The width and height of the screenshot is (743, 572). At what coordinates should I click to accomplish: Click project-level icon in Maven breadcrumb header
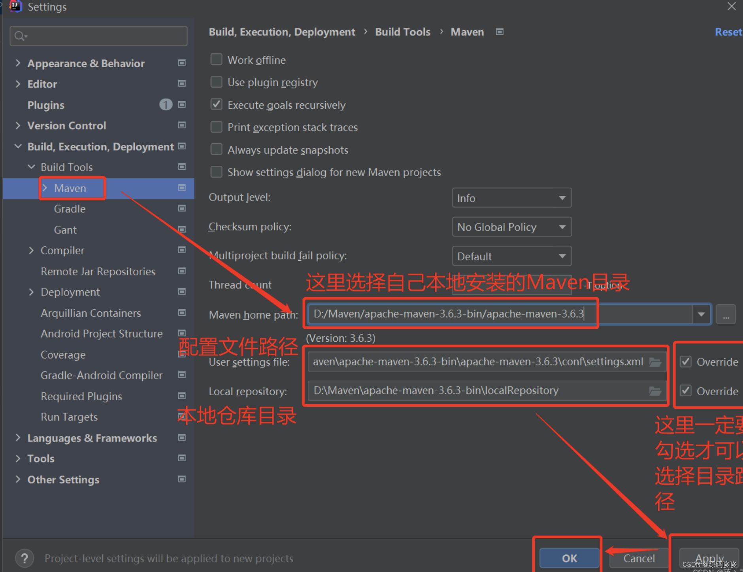pyautogui.click(x=500, y=32)
